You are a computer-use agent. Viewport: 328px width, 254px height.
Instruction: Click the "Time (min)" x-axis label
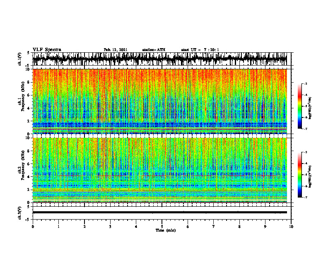coord(166,230)
